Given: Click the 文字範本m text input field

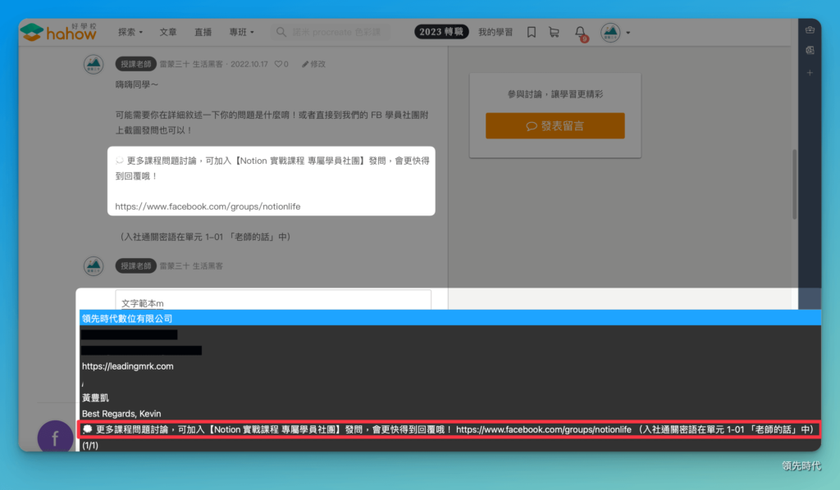Looking at the screenshot, I should (x=273, y=300).
